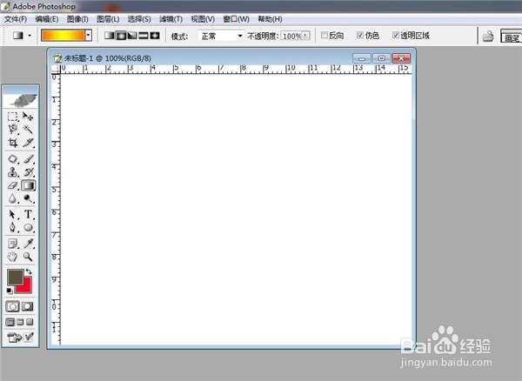Enable the 反向 (Reverse) checkbox
522x381 pixels.
[324, 35]
